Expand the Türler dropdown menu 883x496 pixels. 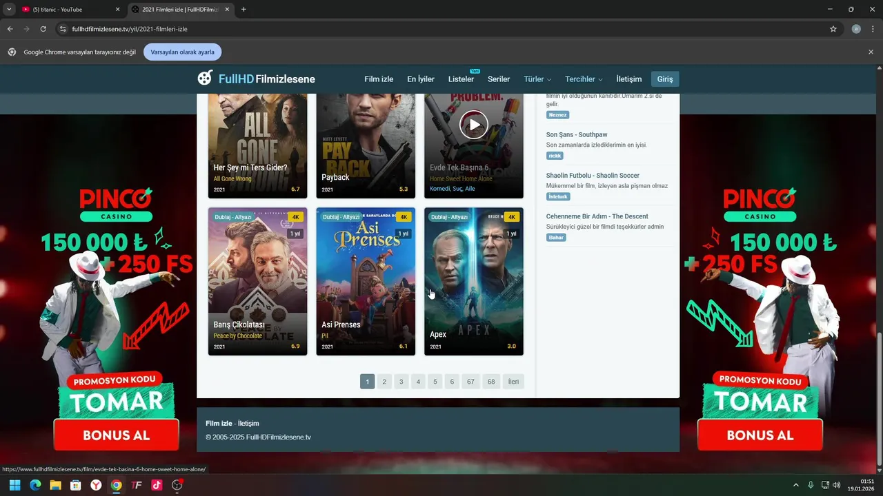pos(537,79)
